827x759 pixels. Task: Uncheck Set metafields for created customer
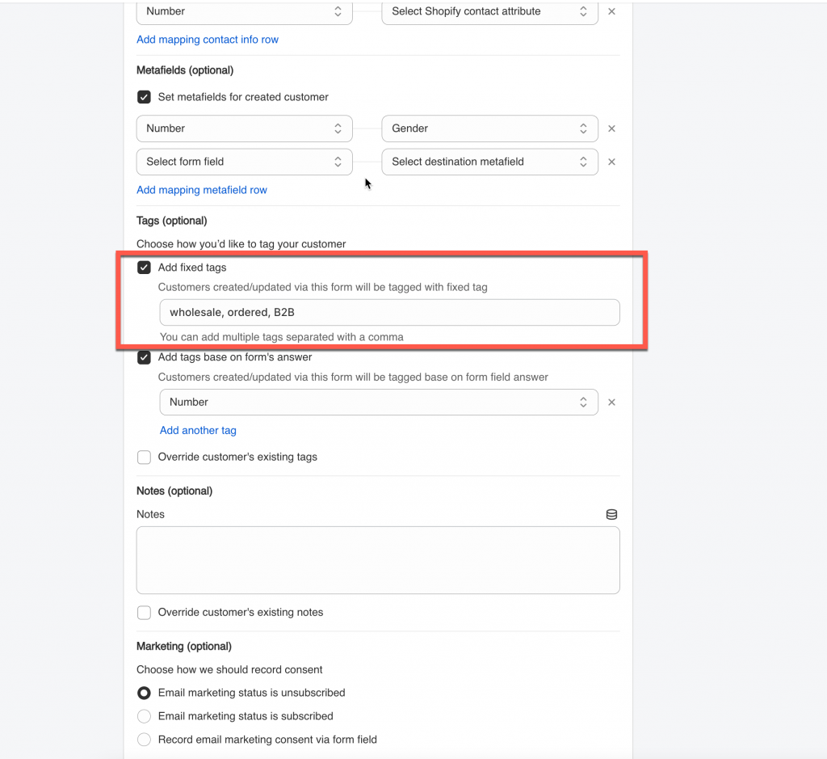[x=144, y=97]
